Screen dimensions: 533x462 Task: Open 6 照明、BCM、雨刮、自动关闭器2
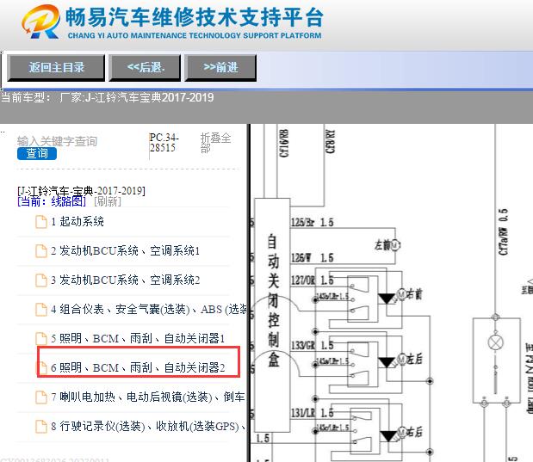pos(138,368)
